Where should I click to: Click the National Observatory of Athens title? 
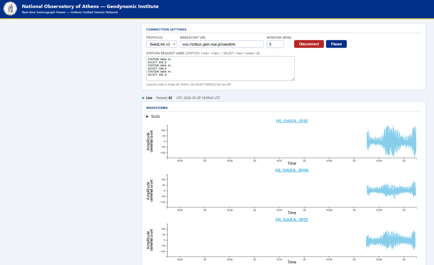point(90,6)
